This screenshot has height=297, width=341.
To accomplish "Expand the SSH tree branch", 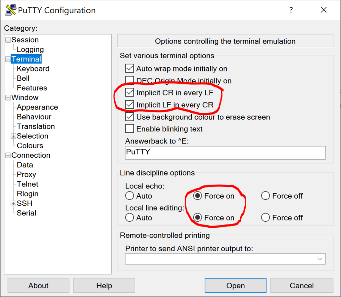I will [13, 203].
